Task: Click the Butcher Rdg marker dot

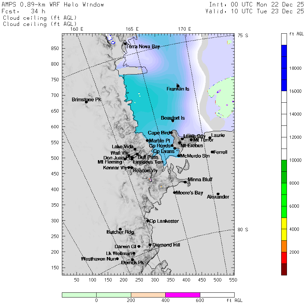Action: (120, 229)
